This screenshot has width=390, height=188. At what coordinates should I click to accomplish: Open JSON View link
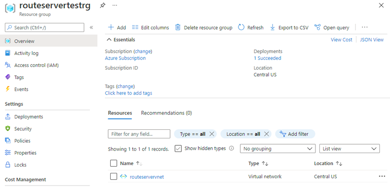click(x=372, y=40)
